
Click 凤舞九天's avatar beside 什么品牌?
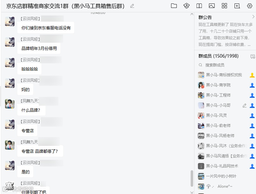10,104
